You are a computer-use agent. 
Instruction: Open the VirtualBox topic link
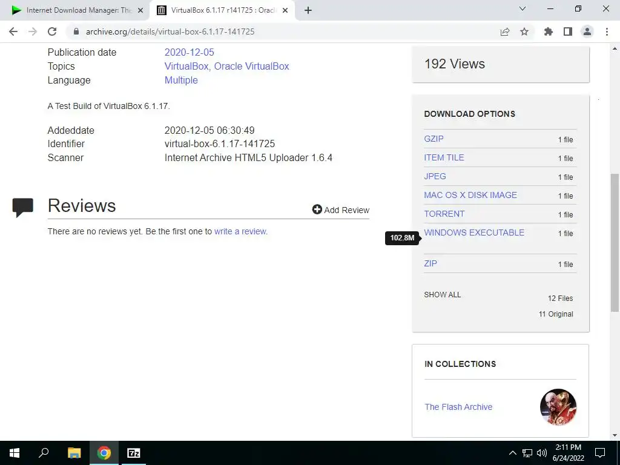tap(186, 66)
